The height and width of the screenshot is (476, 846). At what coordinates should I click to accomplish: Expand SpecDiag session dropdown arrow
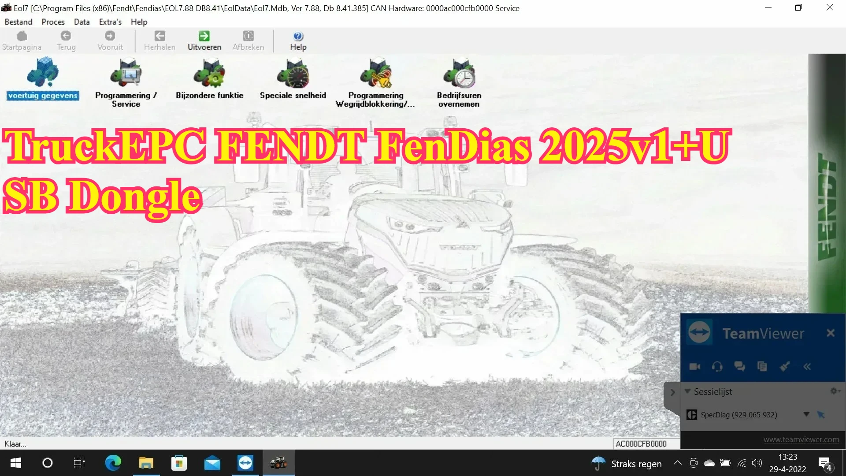(x=806, y=414)
